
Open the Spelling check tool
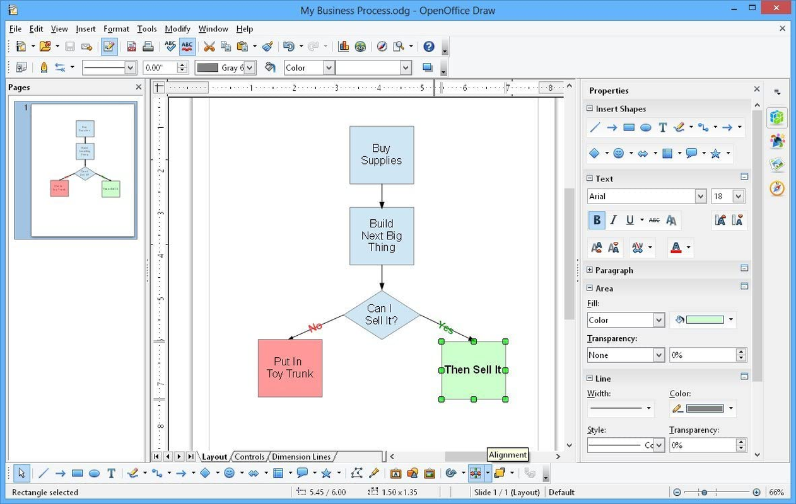170,46
